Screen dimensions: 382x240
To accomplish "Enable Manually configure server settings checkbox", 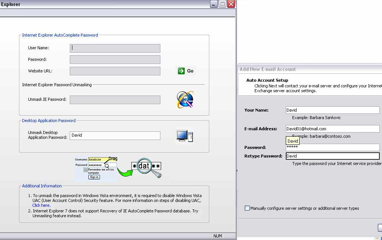I will point(247,208).
